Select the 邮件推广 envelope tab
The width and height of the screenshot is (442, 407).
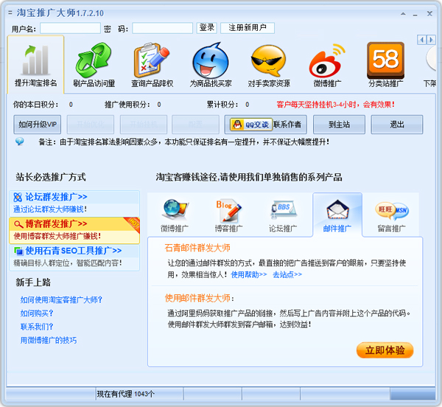337,215
